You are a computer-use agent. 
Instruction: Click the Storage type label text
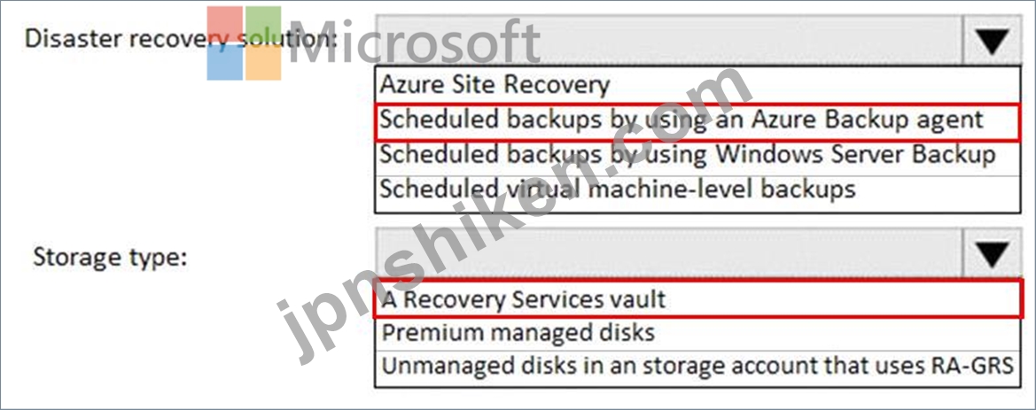click(111, 257)
